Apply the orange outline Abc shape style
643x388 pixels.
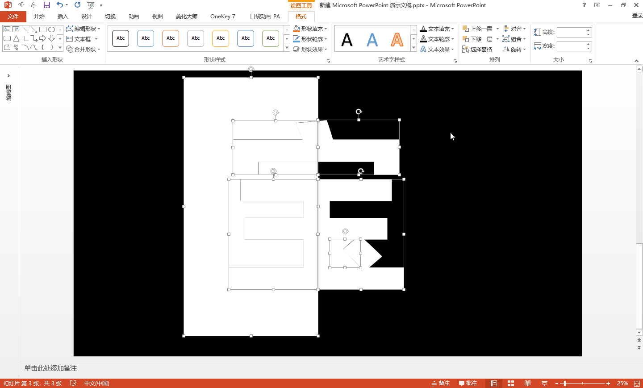click(x=171, y=38)
